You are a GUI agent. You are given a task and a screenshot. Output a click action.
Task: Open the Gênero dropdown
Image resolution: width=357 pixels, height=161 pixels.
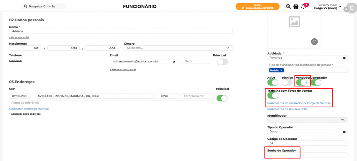pyautogui.click(x=178, y=48)
